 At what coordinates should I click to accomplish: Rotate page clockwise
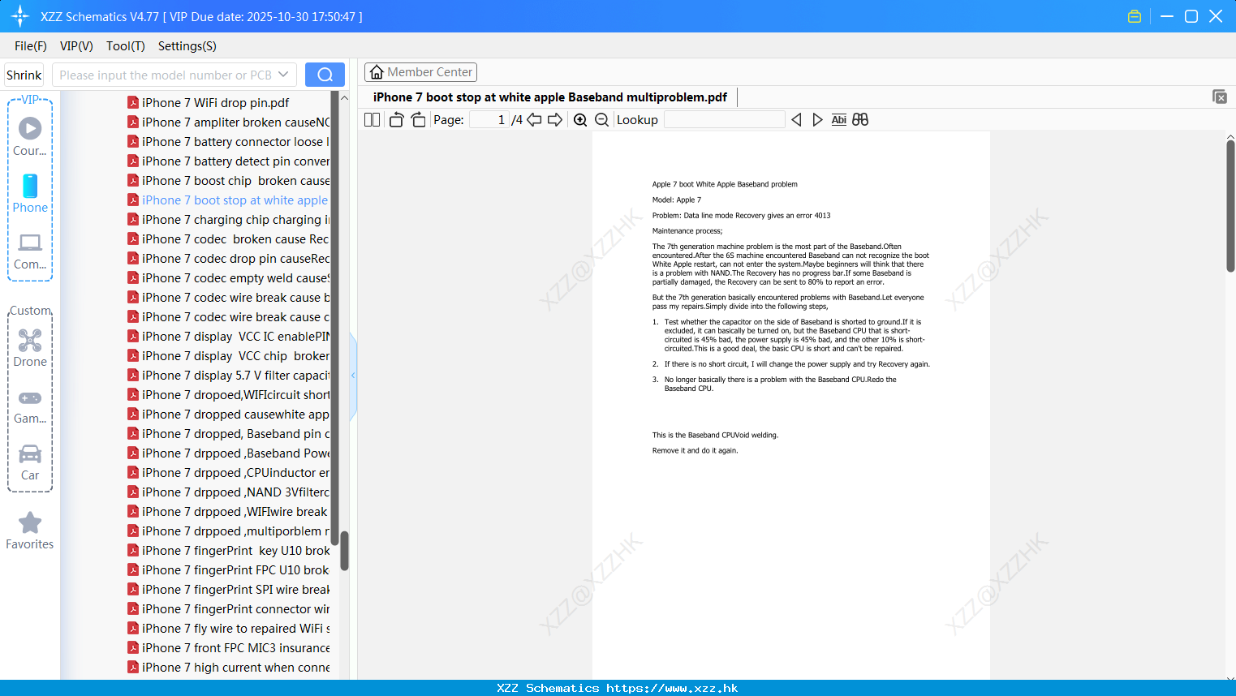click(x=418, y=119)
